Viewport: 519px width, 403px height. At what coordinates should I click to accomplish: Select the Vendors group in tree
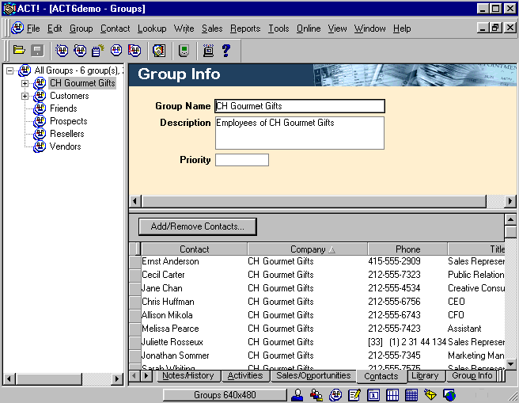click(x=65, y=146)
